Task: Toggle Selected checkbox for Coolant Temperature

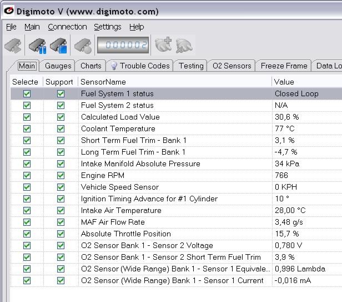Action: [x=27, y=129]
